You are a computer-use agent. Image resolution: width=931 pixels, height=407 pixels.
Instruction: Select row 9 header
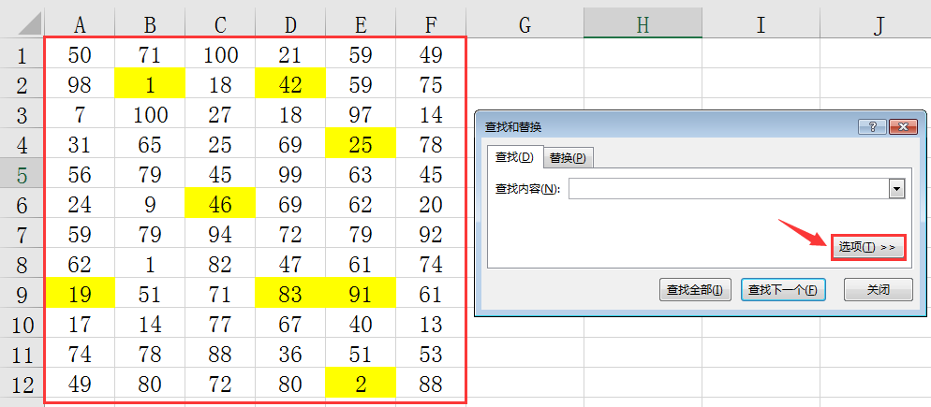[22, 295]
